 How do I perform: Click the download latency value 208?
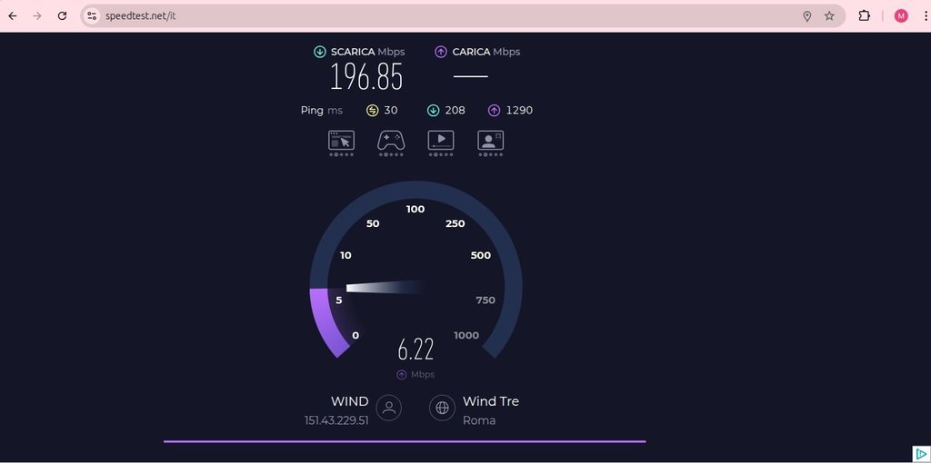click(x=455, y=110)
